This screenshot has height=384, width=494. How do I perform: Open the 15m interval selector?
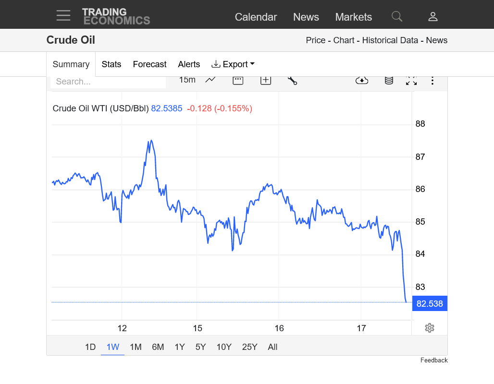(187, 80)
